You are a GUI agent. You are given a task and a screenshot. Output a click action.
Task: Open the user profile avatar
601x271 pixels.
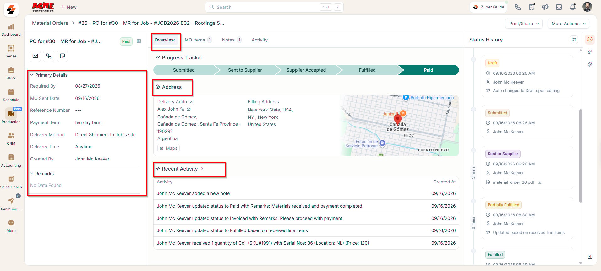[587, 7]
